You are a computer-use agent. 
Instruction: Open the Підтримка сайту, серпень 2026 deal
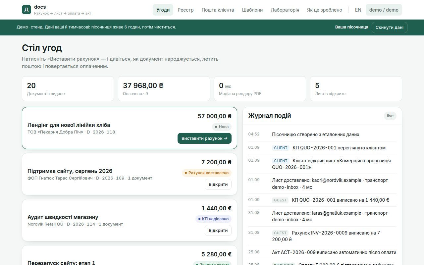pos(218,184)
